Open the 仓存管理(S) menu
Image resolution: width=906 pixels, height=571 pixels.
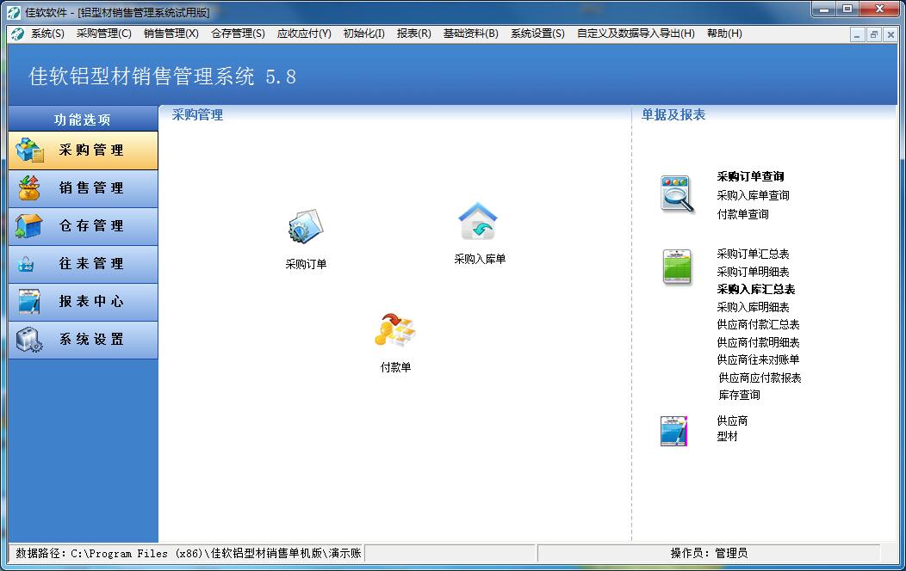(x=238, y=34)
